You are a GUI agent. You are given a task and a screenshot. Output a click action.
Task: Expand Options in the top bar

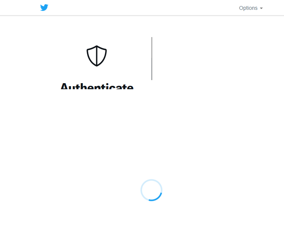pos(251,8)
